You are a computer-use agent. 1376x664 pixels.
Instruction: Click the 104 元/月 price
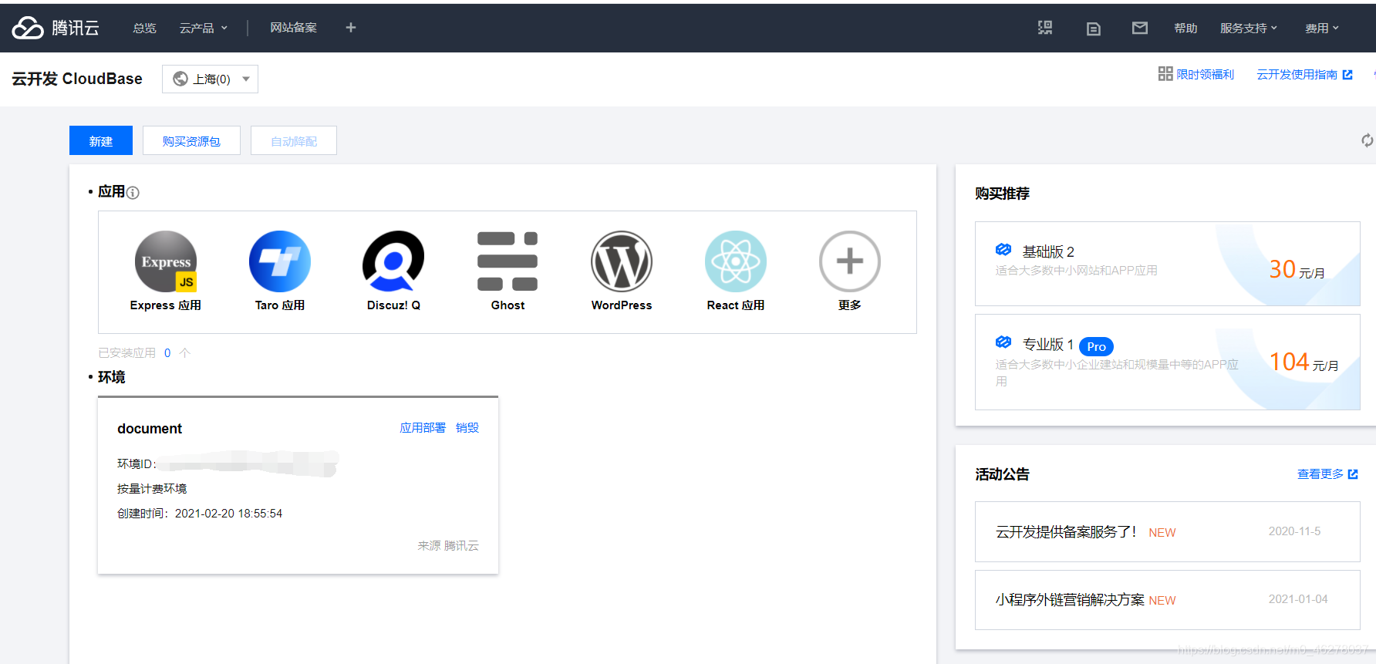(1303, 362)
